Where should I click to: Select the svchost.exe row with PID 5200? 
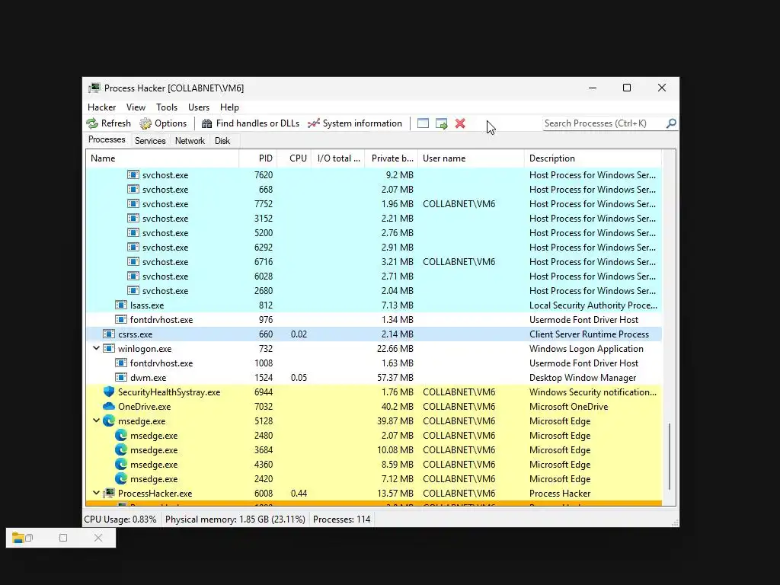374,233
